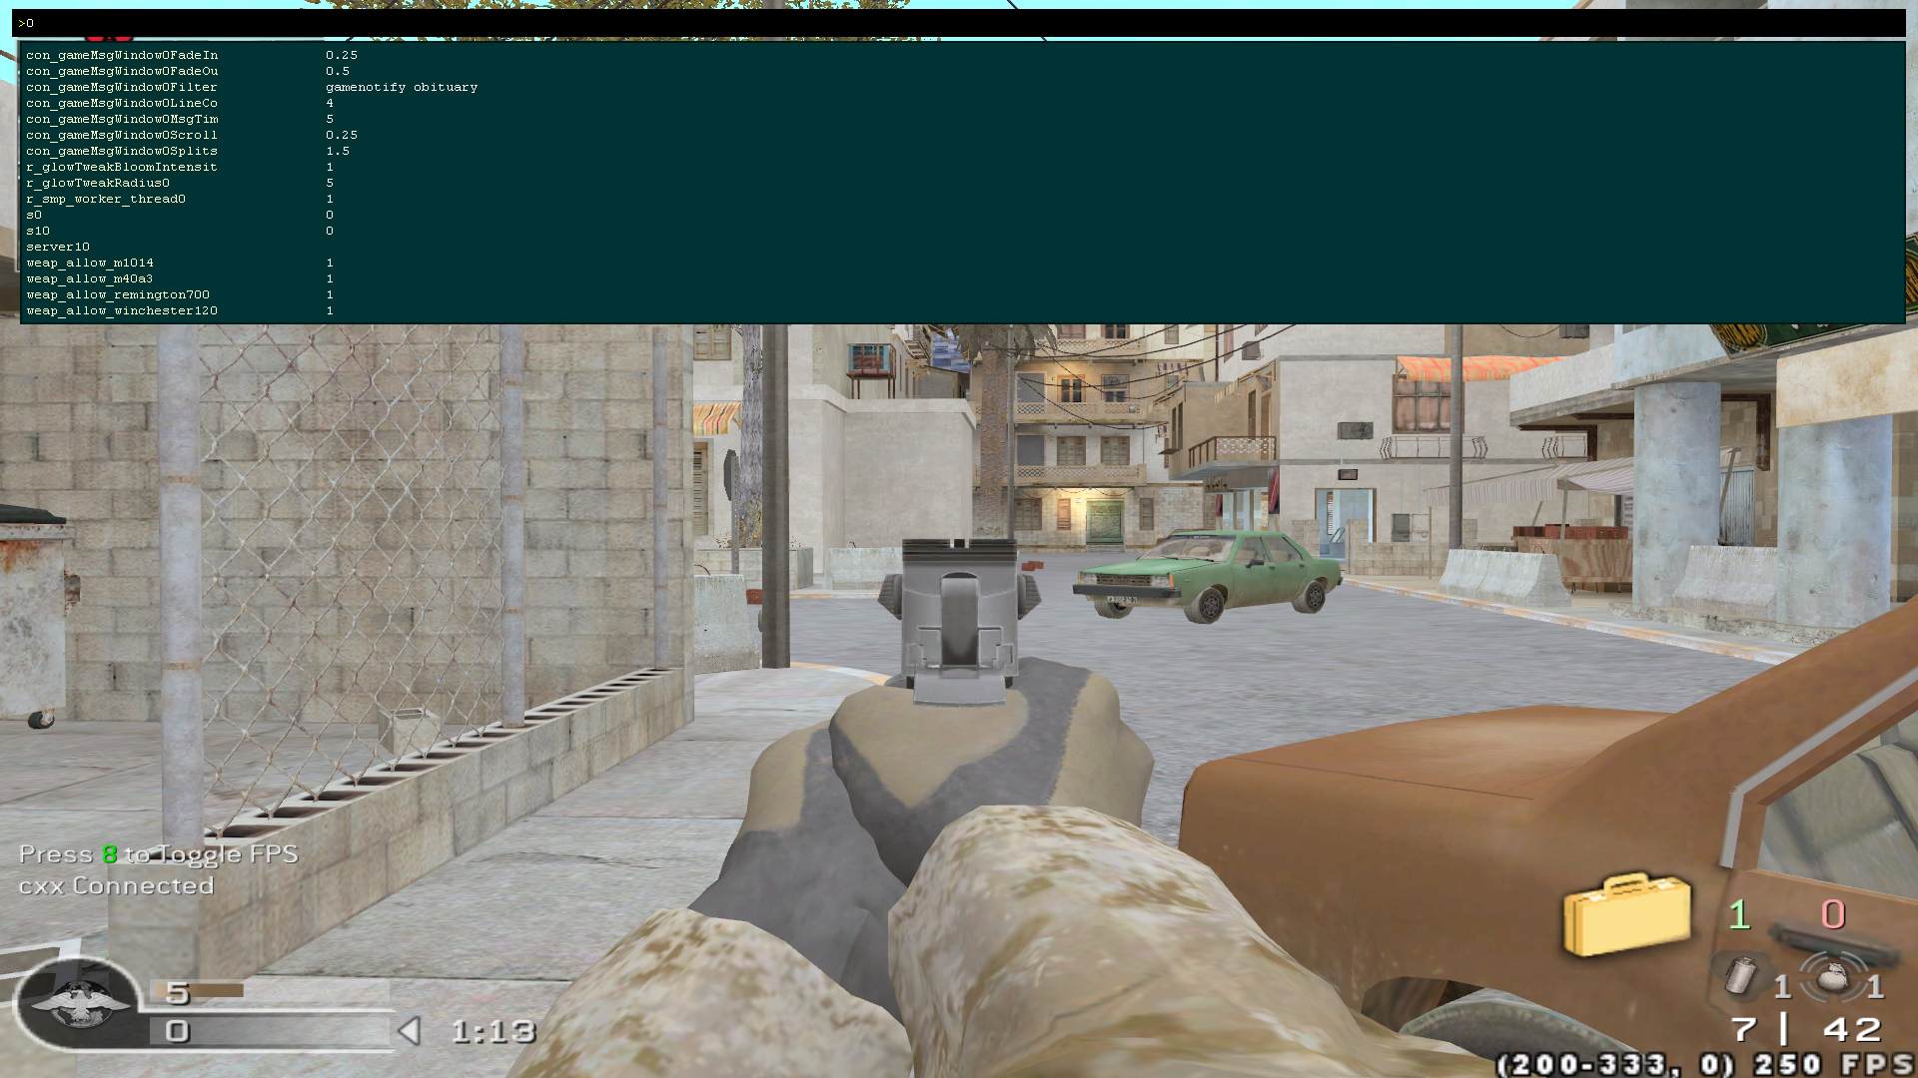The width and height of the screenshot is (1918, 1078).
Task: Select weap_allow_remington700 console row
Action: point(180,294)
